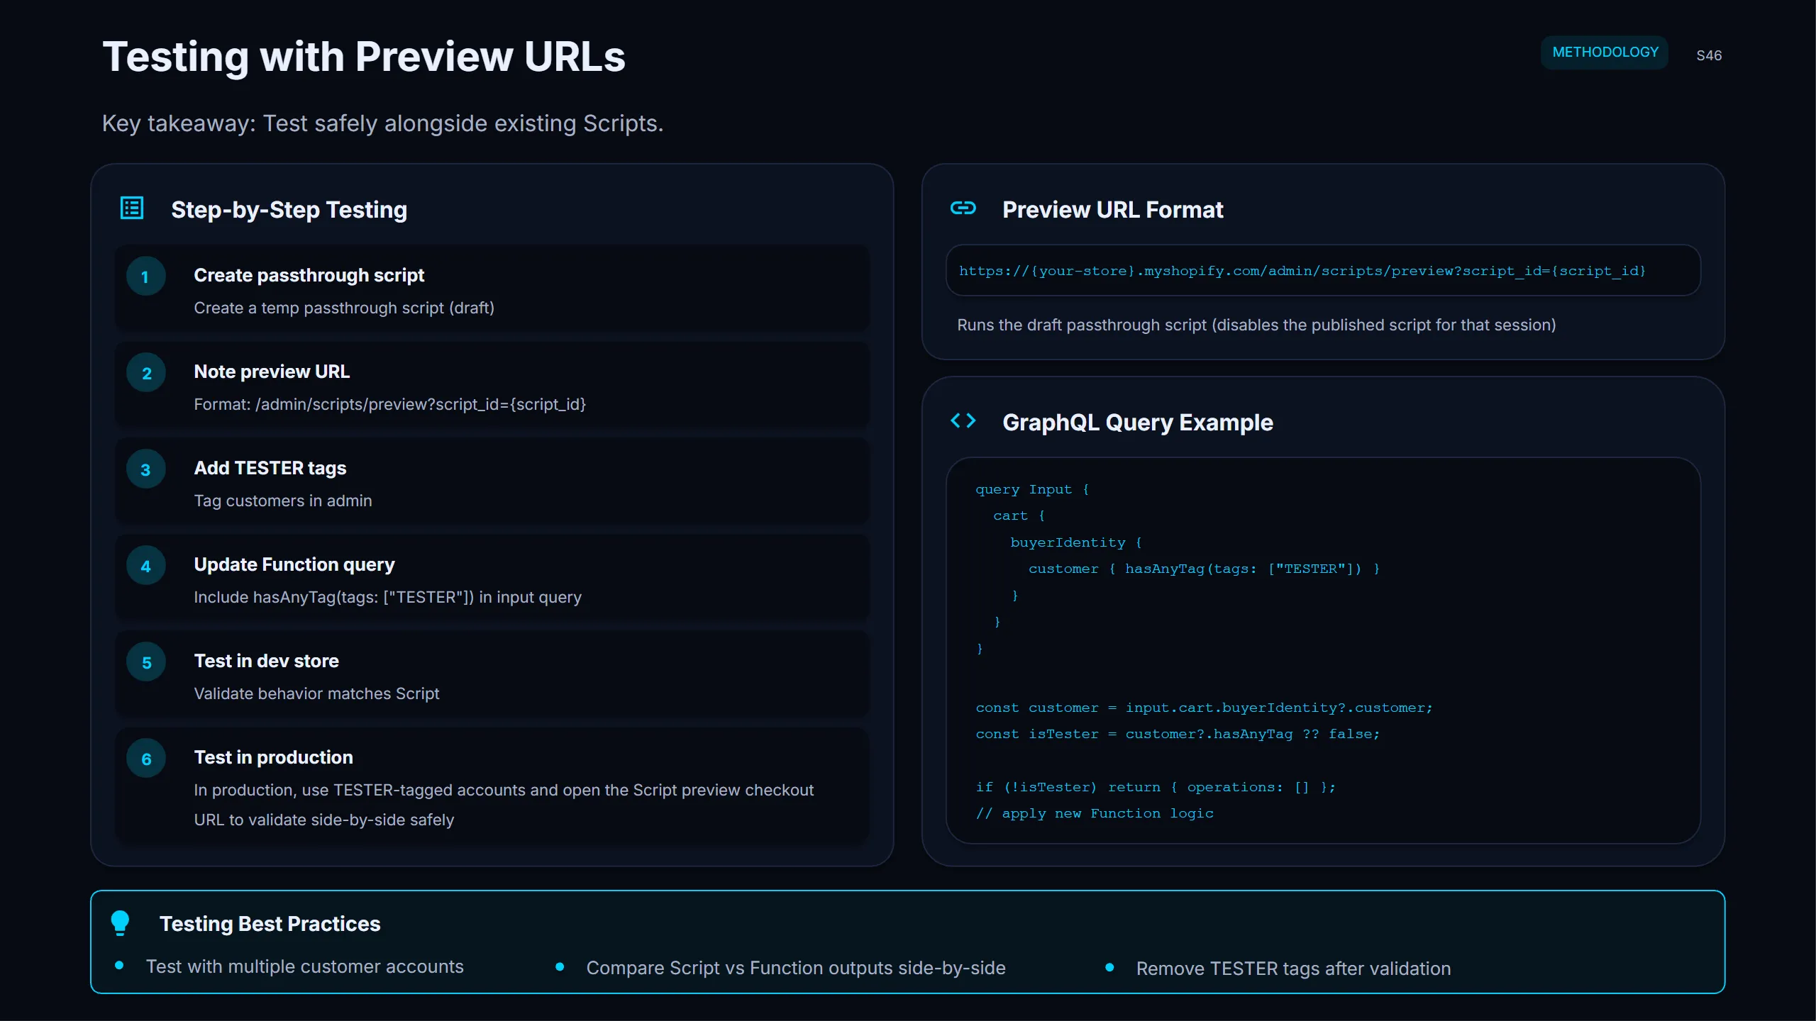The height and width of the screenshot is (1021, 1816).
Task: Click the code brackets icon beside GraphQL Query Example
Action: click(x=963, y=421)
